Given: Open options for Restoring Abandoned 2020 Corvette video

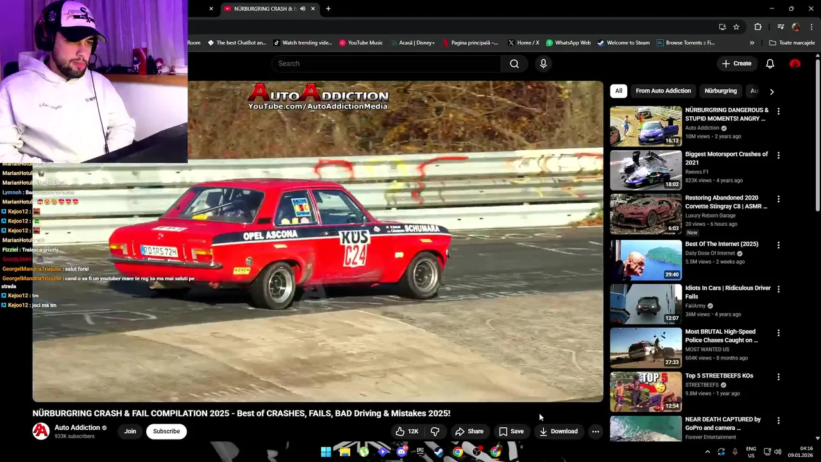Looking at the screenshot, I should point(778,199).
